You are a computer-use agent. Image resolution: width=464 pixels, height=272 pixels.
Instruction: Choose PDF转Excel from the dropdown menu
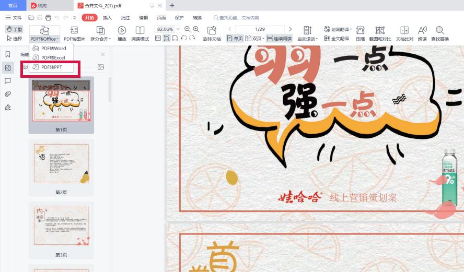coord(51,57)
